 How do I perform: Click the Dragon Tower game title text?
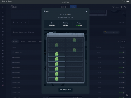tap(18, 32)
